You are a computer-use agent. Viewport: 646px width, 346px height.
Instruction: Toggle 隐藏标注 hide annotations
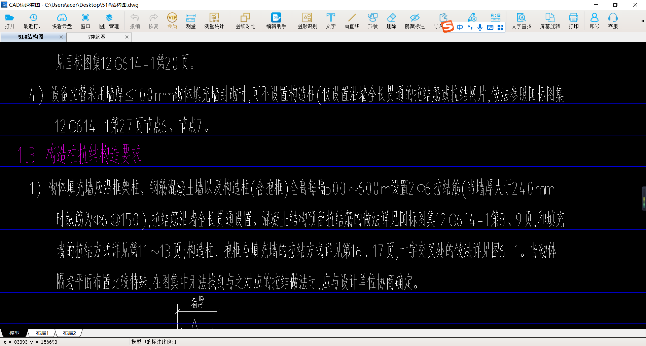click(415, 21)
